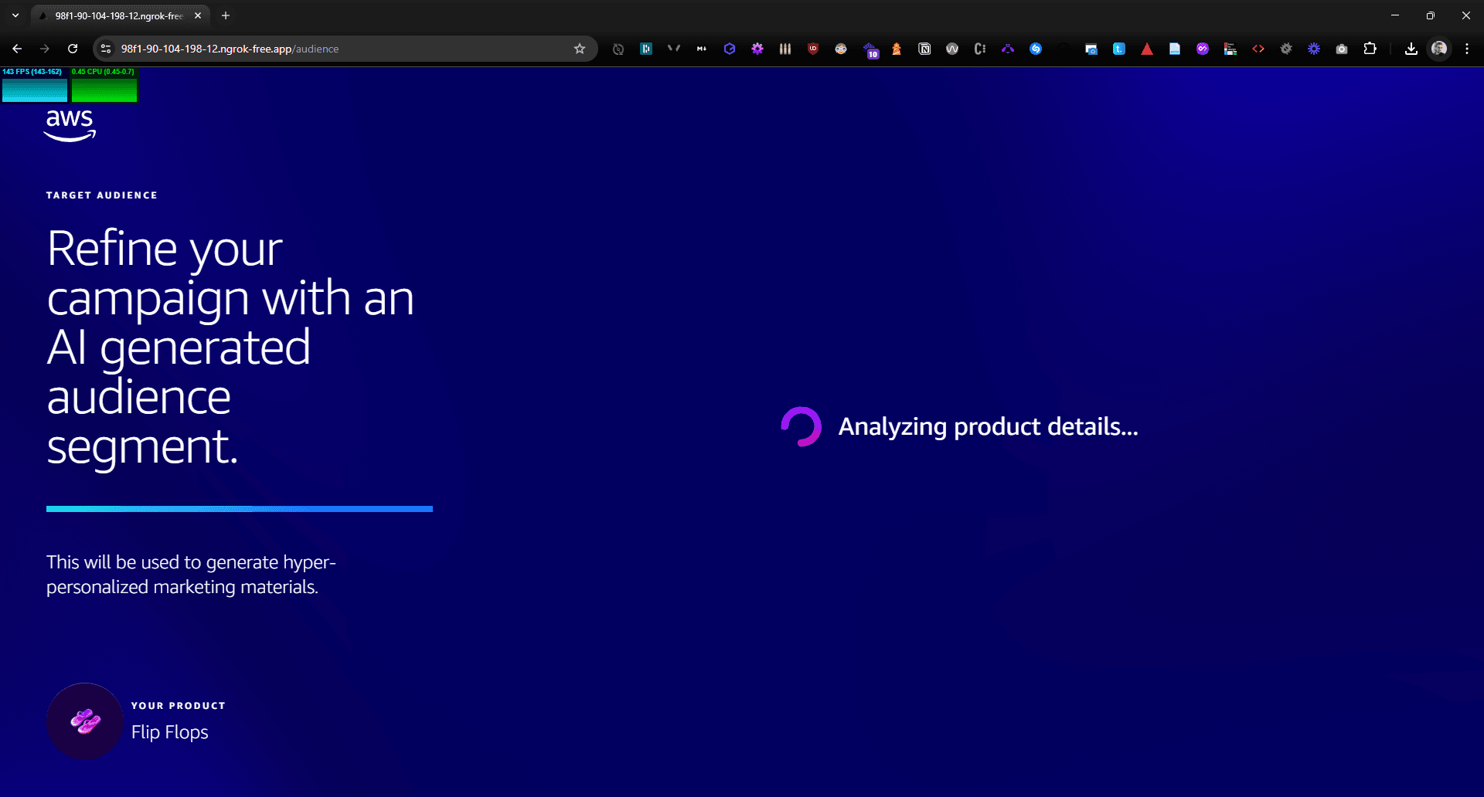Screen dimensions: 1484x797
Task: Reload the current page
Action: (x=73, y=49)
